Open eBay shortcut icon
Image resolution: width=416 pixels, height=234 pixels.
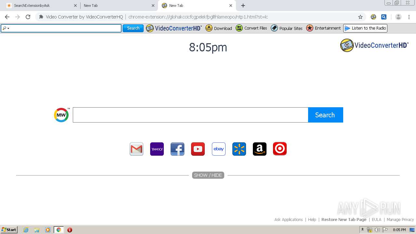tap(219, 149)
